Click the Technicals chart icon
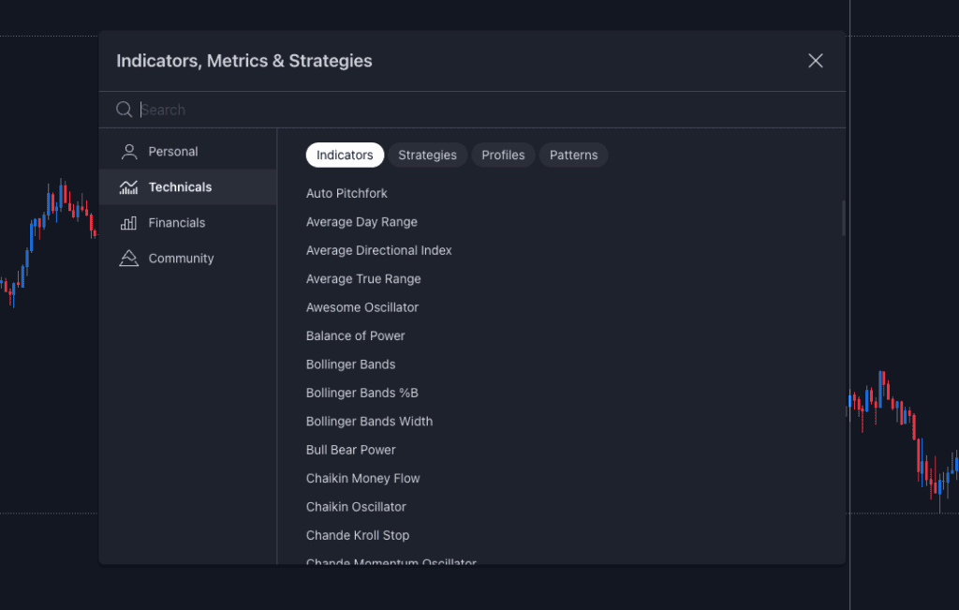The image size is (959, 610). tap(129, 187)
